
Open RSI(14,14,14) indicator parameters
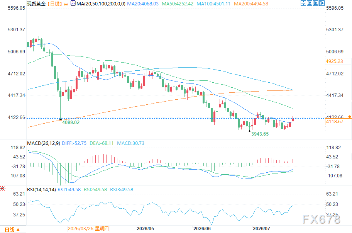(x=41, y=189)
